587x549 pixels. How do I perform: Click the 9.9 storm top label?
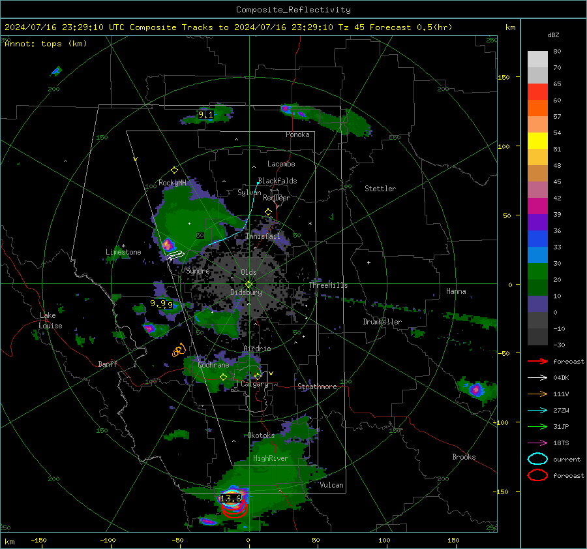(162, 304)
